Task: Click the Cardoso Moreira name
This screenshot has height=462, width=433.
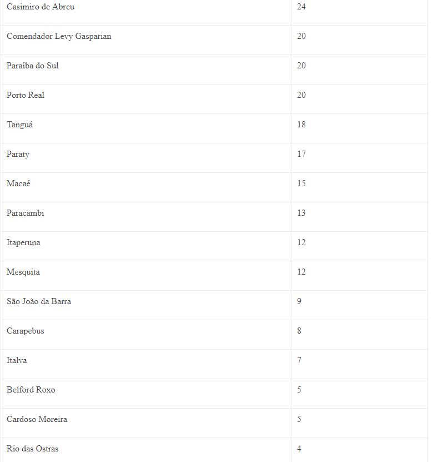Action: pyautogui.click(x=37, y=419)
